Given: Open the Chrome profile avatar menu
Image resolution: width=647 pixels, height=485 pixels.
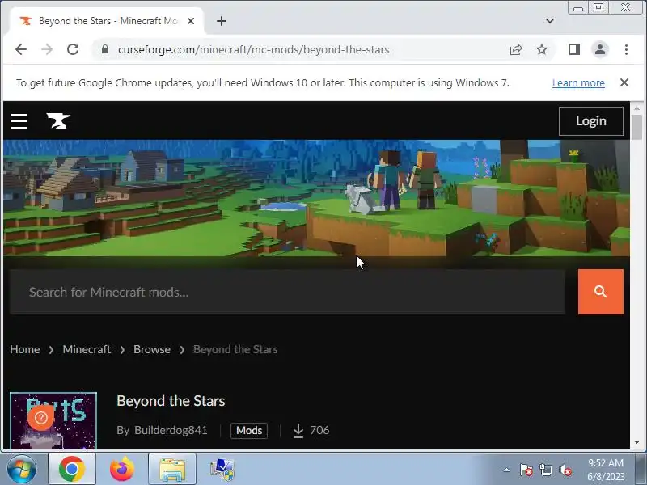Looking at the screenshot, I should [x=600, y=49].
